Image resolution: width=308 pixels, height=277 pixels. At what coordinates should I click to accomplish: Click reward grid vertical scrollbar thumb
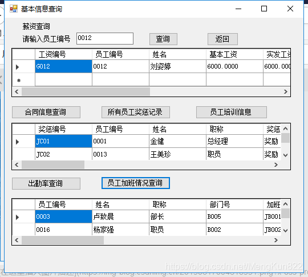click(x=285, y=138)
